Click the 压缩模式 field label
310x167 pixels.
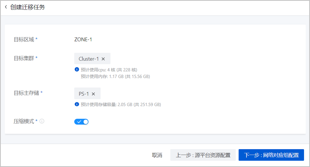(25, 121)
